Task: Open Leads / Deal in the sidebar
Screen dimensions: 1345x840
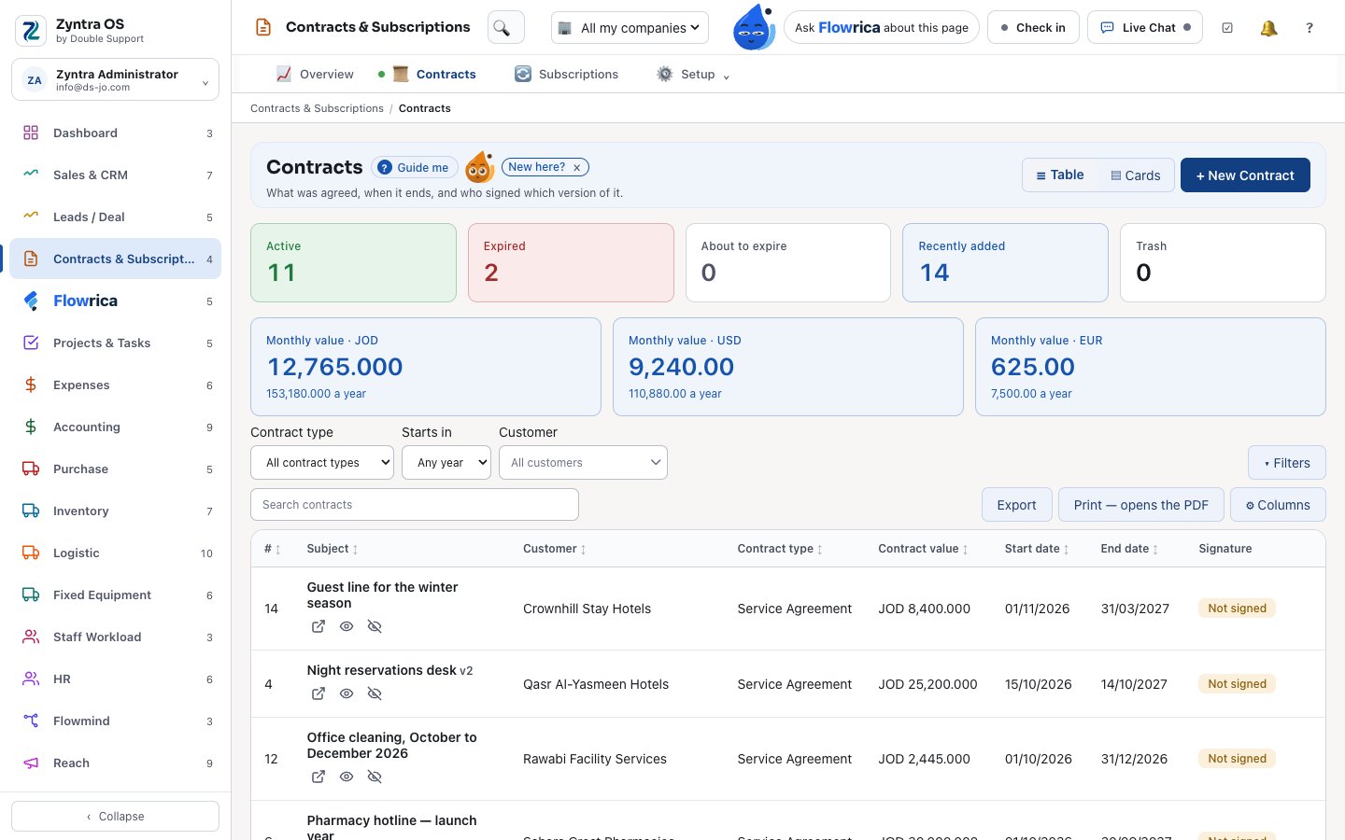Action: click(x=116, y=217)
